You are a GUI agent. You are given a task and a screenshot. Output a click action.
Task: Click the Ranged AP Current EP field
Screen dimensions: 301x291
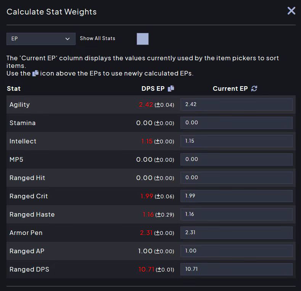point(237,251)
